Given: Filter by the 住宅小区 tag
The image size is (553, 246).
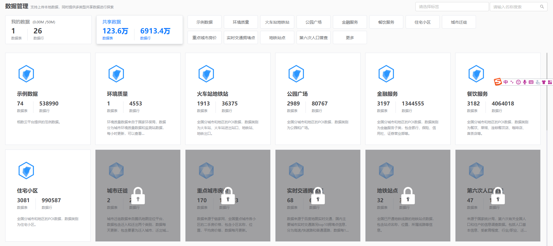Looking at the screenshot, I should tap(423, 22).
